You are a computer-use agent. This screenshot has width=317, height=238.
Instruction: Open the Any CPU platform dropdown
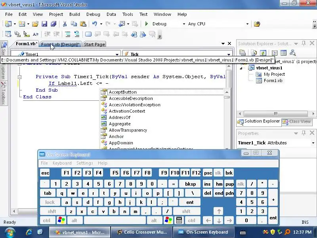click(247, 24)
